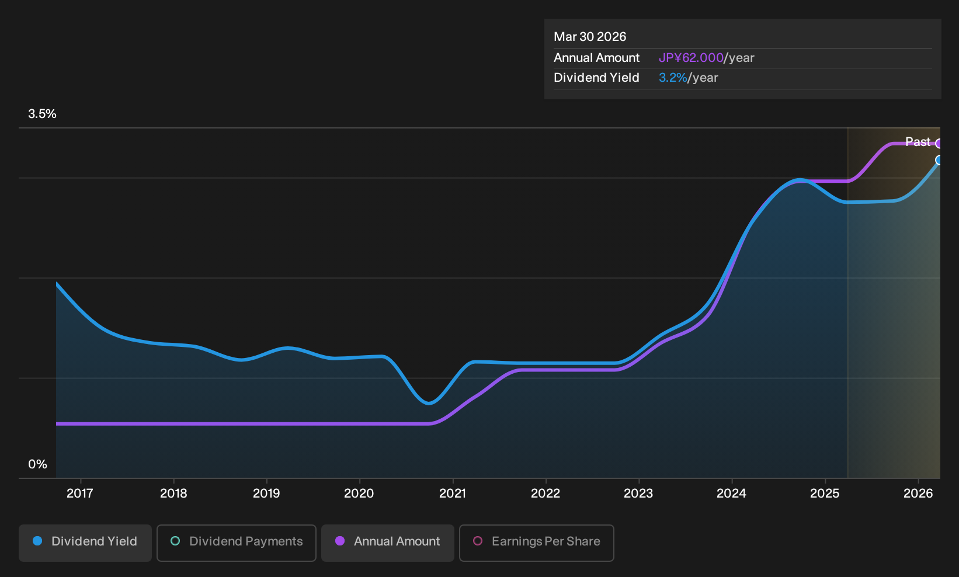Image resolution: width=959 pixels, height=577 pixels.
Task: Click the 3.5% y-axis label
Action: 42,114
